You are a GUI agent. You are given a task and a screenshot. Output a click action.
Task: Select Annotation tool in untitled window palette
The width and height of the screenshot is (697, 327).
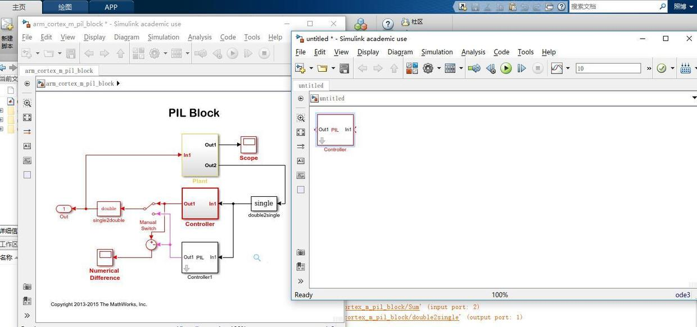click(301, 161)
